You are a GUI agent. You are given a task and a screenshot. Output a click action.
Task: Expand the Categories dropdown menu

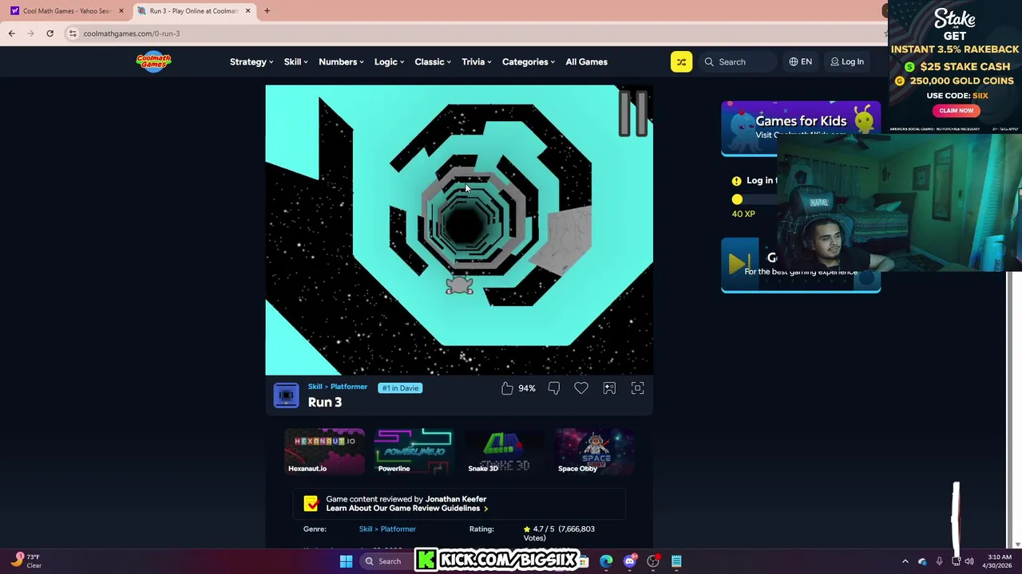tap(529, 61)
